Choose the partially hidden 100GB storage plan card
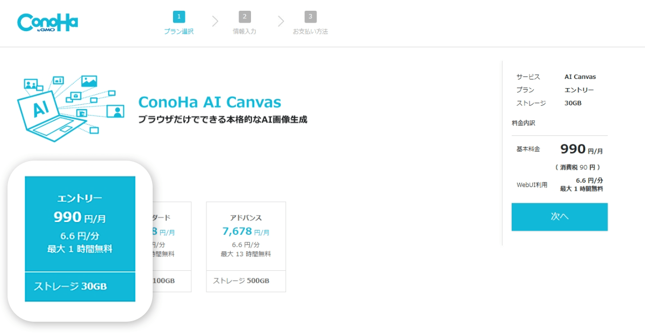The width and height of the screenshot is (645, 333). (x=172, y=247)
